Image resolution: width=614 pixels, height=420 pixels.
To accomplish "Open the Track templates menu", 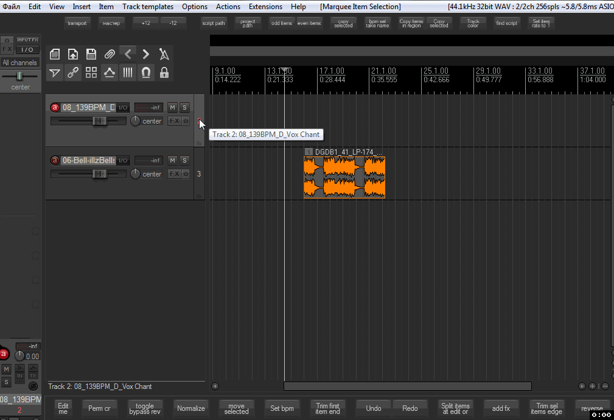I will 148,6.
